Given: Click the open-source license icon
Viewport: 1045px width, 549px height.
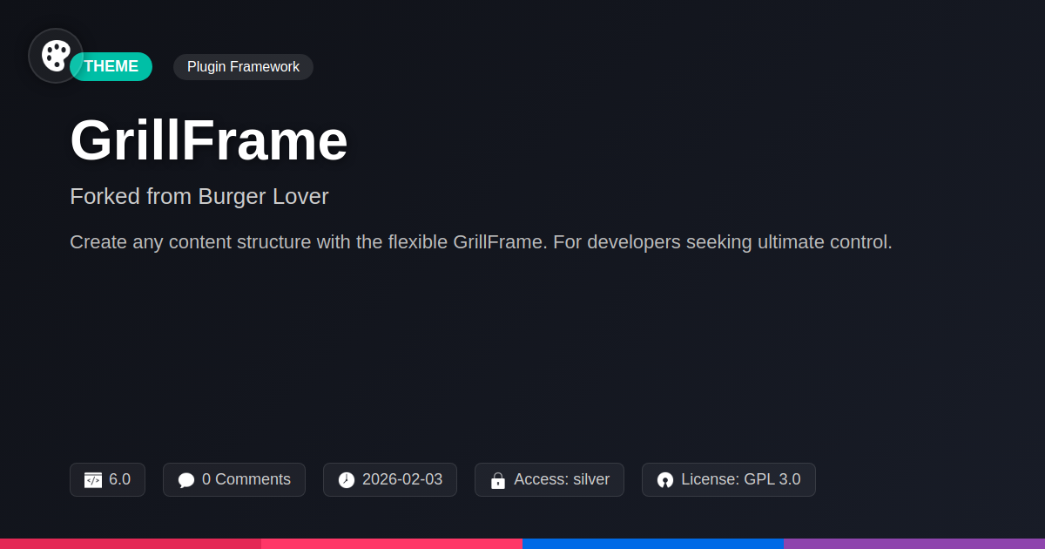Looking at the screenshot, I should [x=665, y=480].
